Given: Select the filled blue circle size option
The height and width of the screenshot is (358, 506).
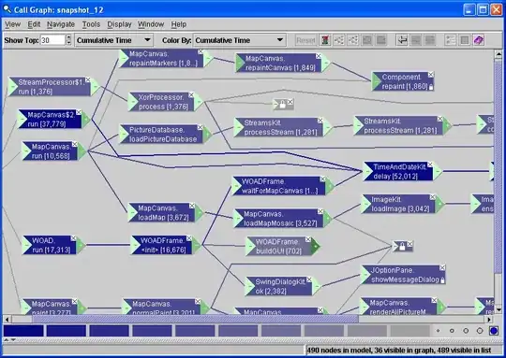Looking at the screenshot, I should [494, 331].
